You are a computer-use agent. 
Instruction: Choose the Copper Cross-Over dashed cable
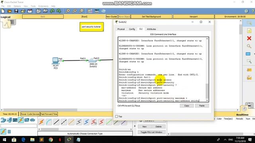[x=64, y=122]
